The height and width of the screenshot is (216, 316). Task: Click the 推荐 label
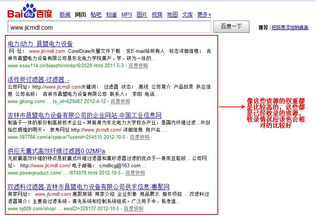point(263,28)
